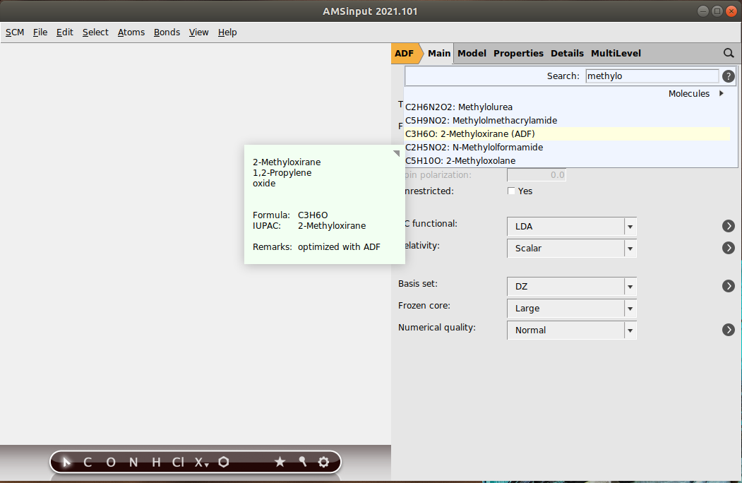Open the Frozen core Large dropdown

[572, 309]
